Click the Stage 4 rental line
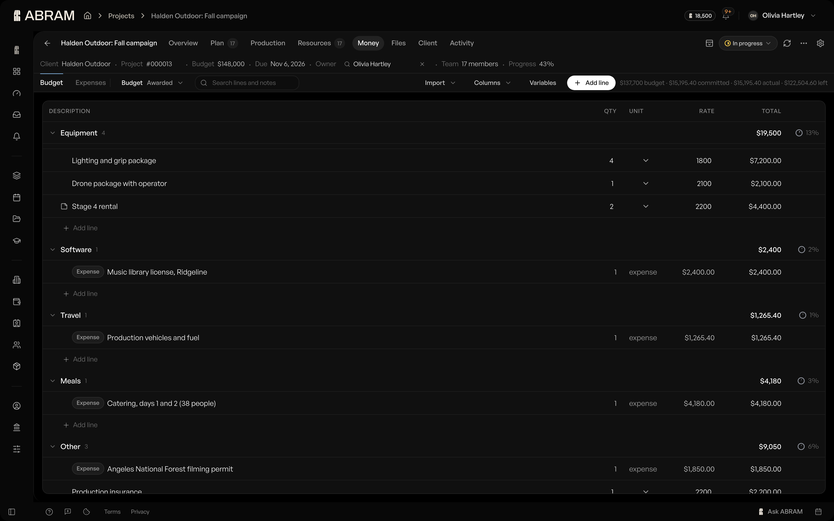The image size is (834, 521). click(434, 206)
